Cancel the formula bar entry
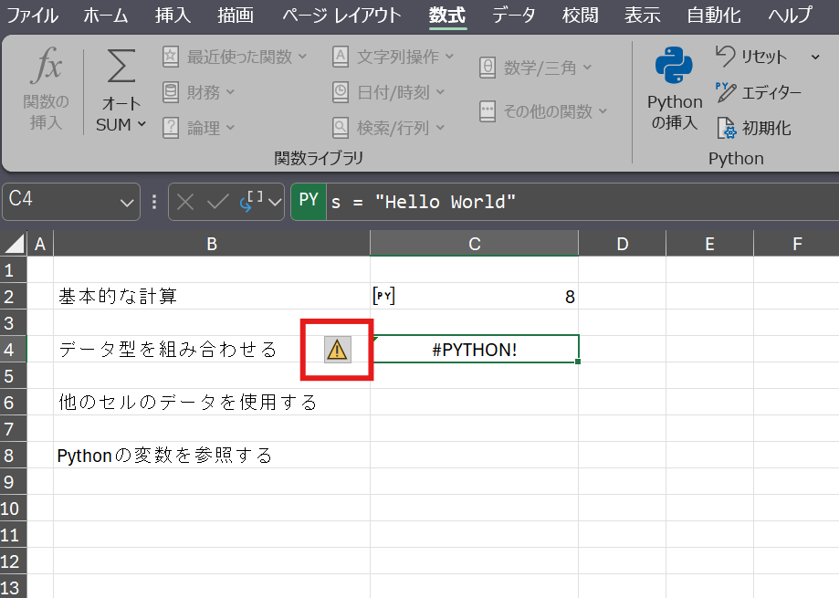 pos(185,202)
